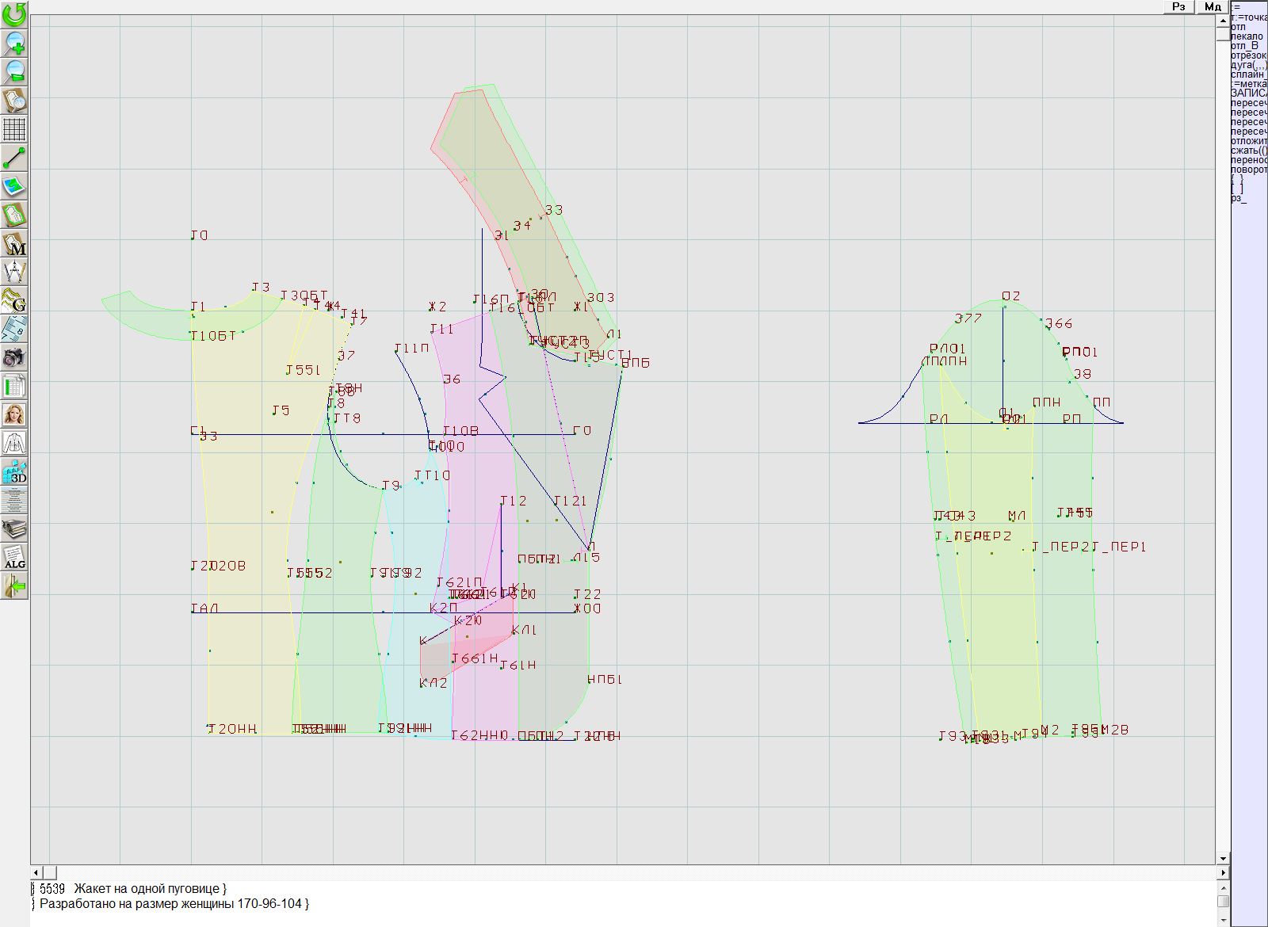Image resolution: width=1268 pixels, height=927 pixels.
Task: Click the green refresh arrow icon
Action: coord(14,14)
